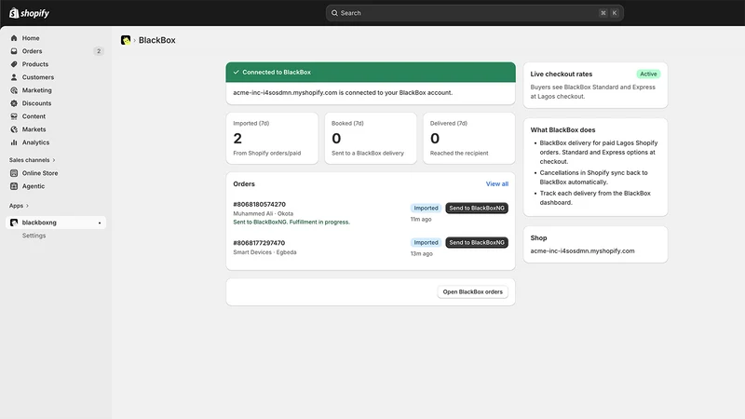This screenshot has width=745, height=419.
Task: Click the '11m ago' timestamp
Action: (x=421, y=219)
